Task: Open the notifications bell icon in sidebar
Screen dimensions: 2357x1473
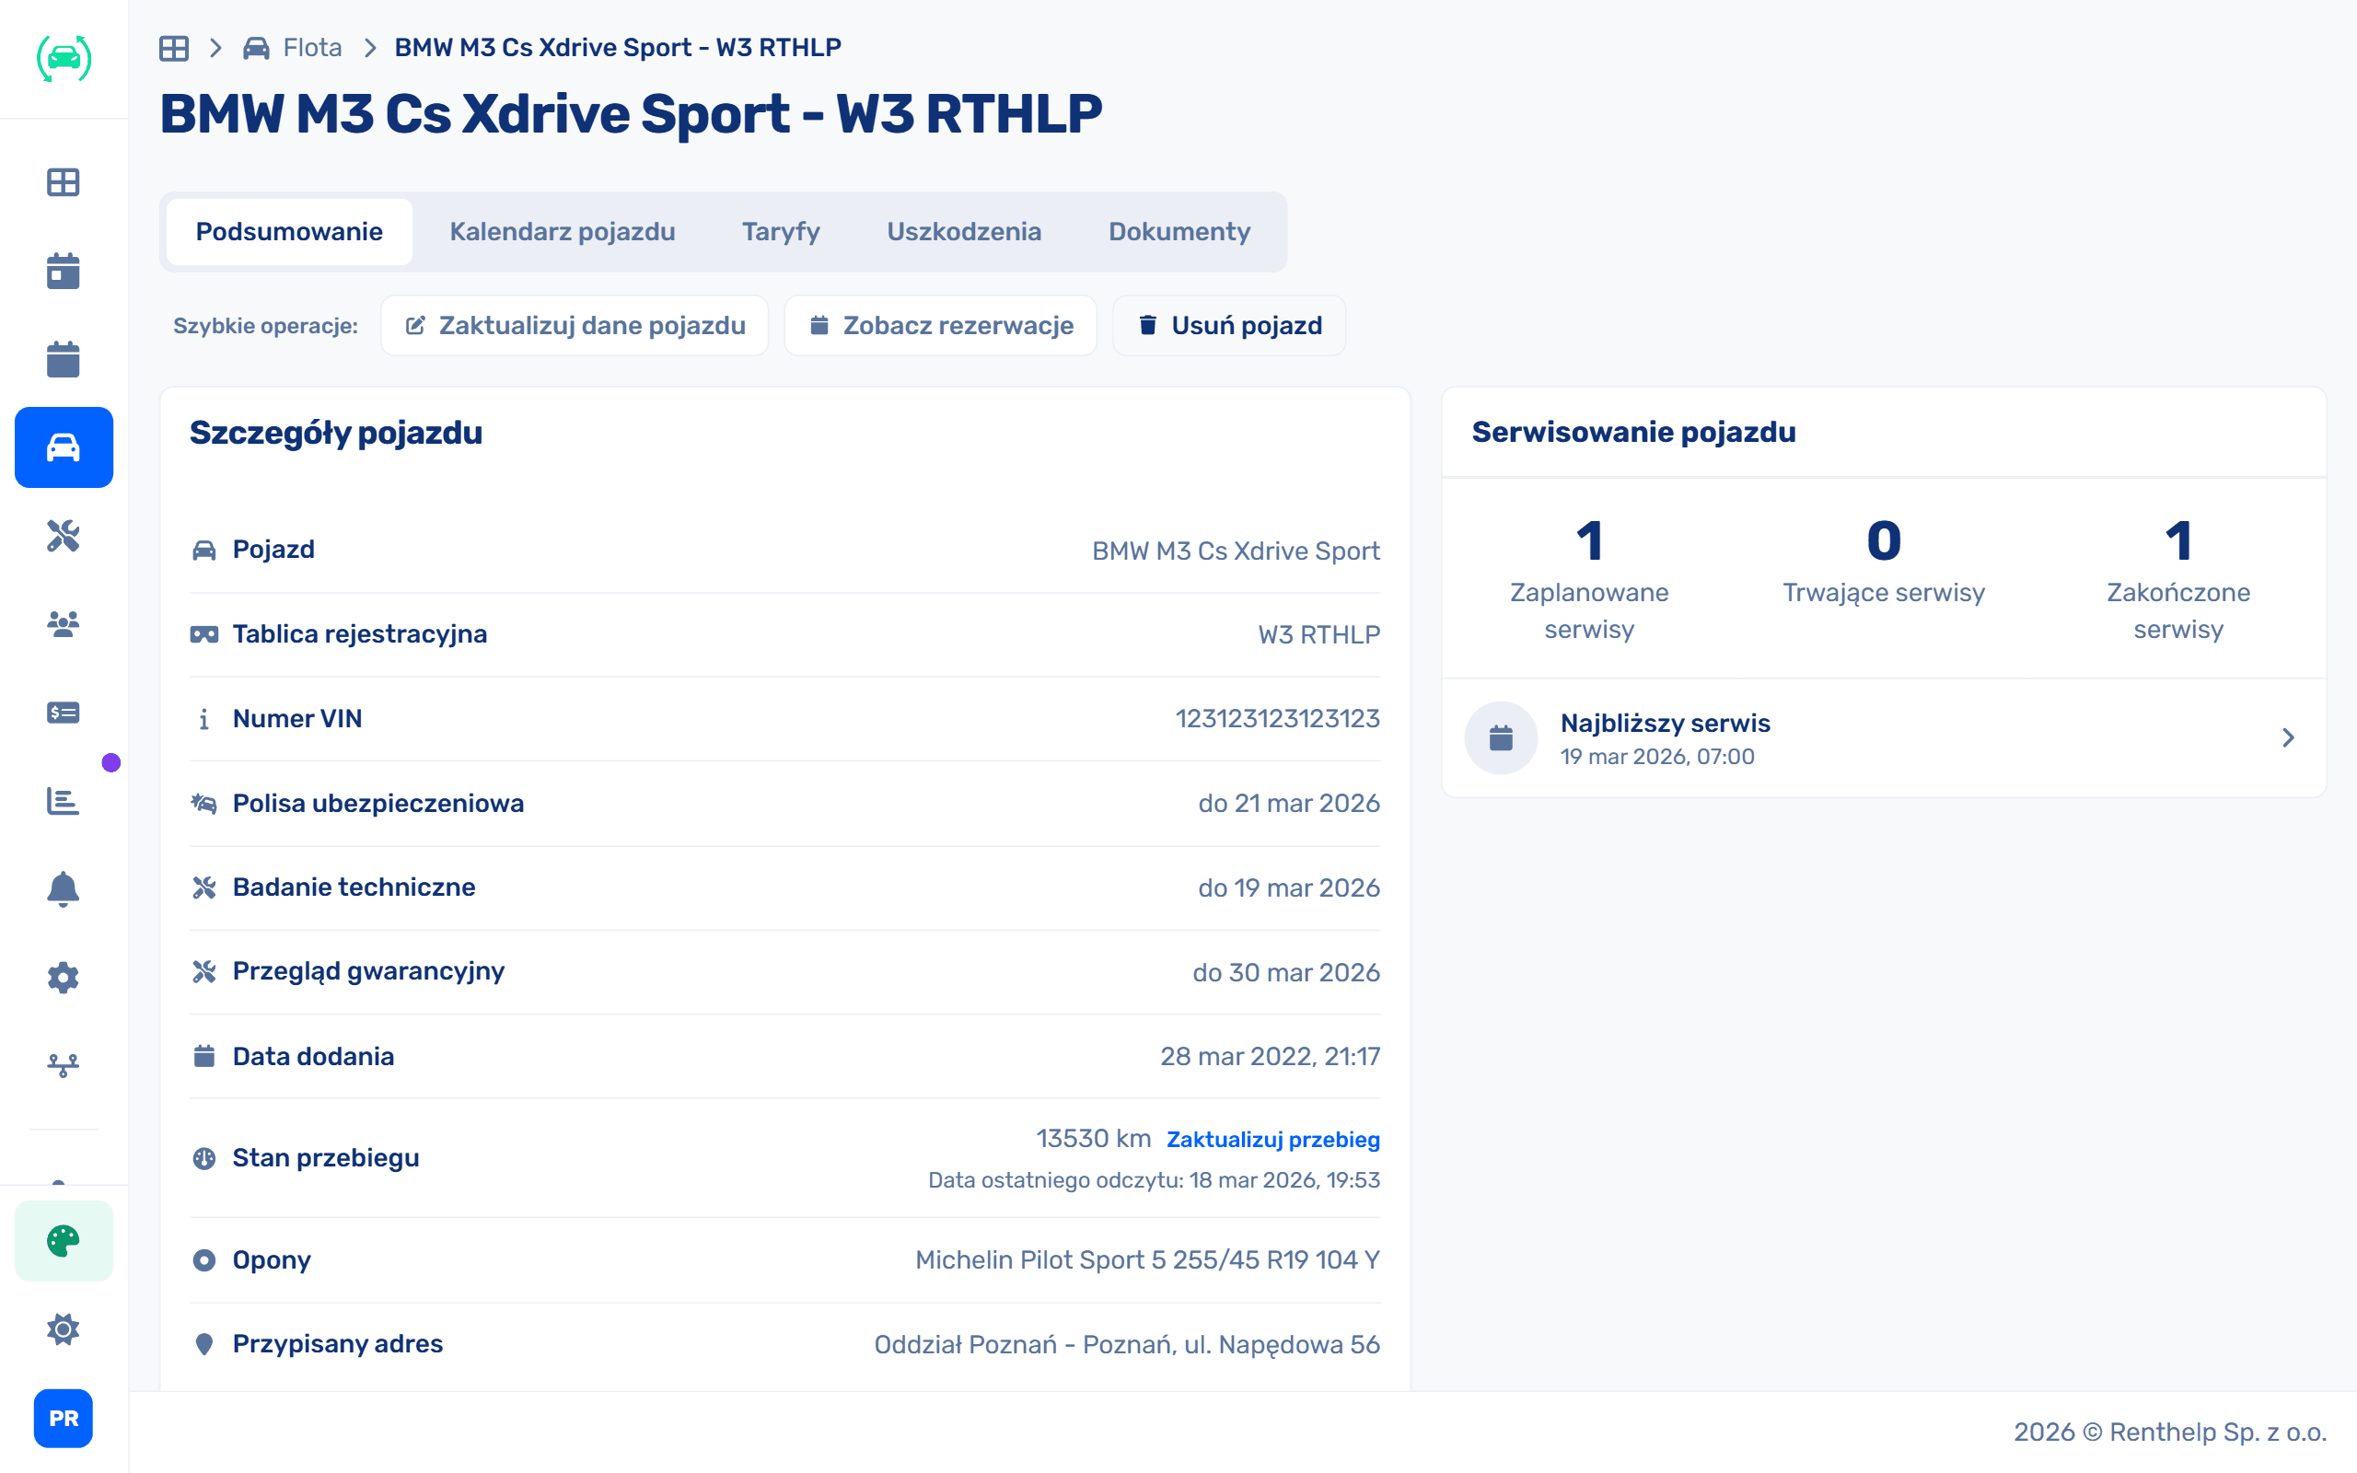Action: point(64,888)
